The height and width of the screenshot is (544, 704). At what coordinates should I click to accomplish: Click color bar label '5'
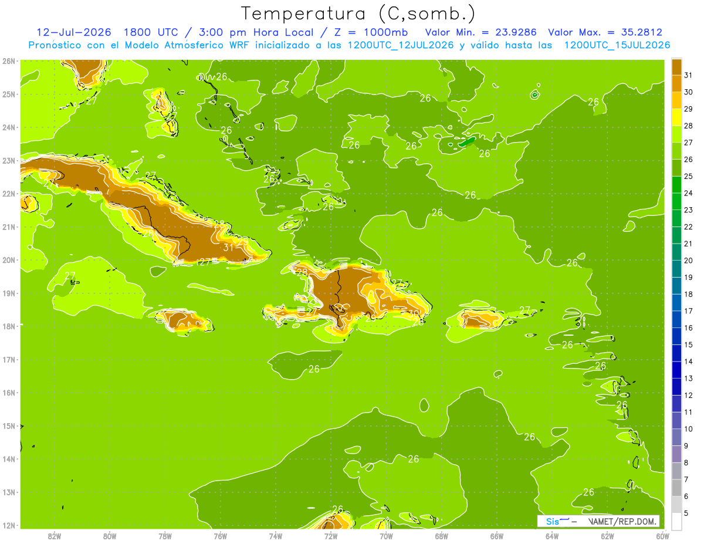tap(686, 513)
